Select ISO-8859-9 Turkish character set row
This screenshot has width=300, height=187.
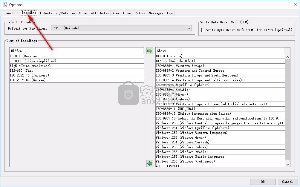[220, 104]
